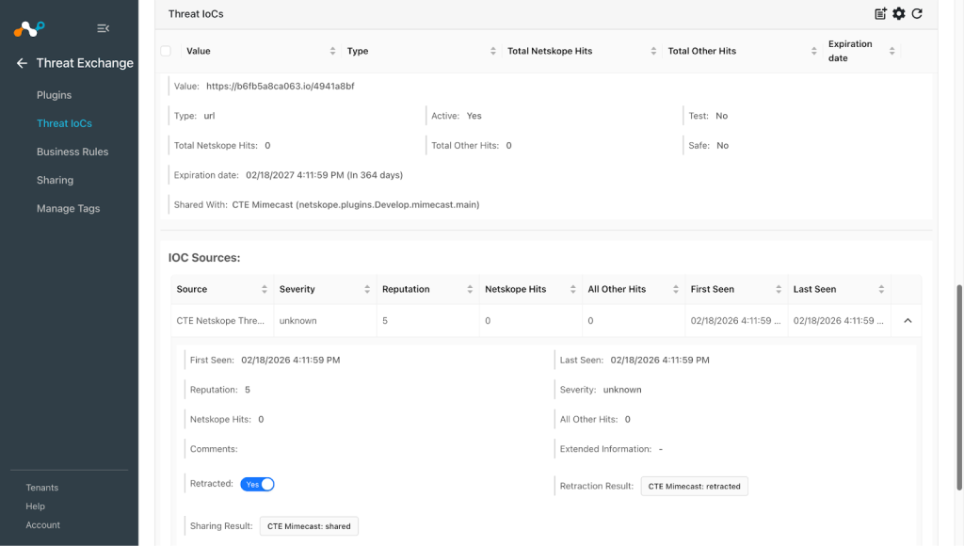
Task: Sort by Total Netskope Hits column
Action: [x=653, y=51]
